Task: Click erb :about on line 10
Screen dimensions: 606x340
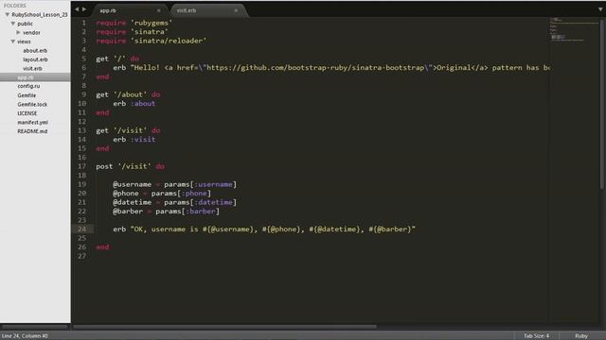Action: tap(134, 103)
